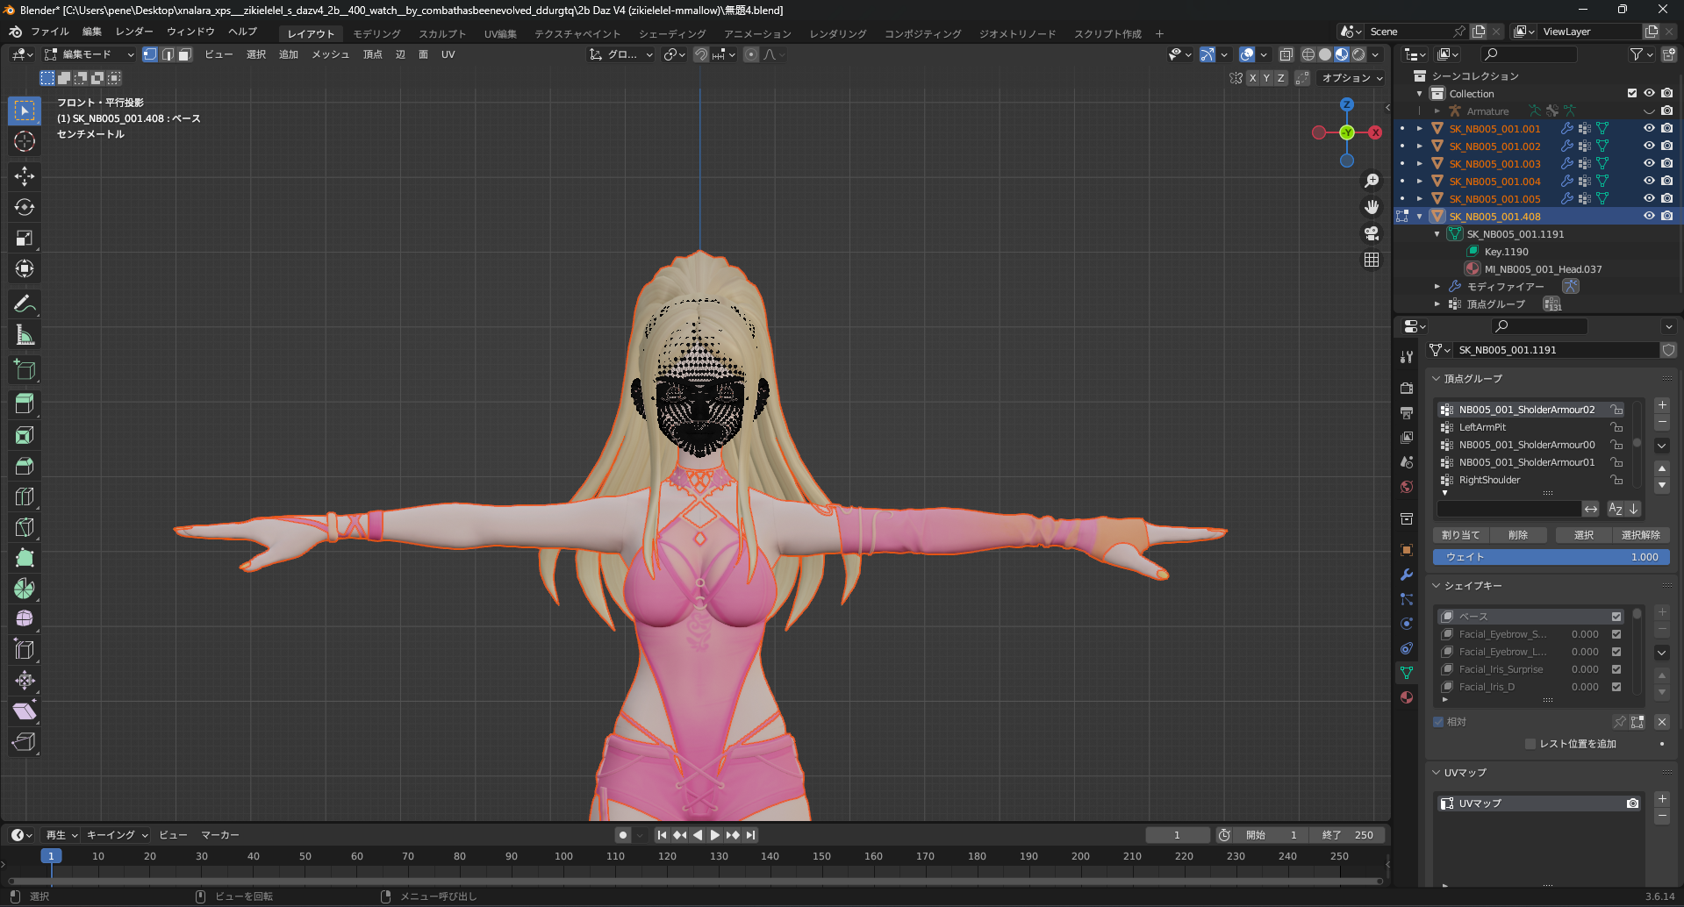Viewport: 1684px width, 907px height.
Task: Open the transform orientation グロ... dropdown
Action: [621, 54]
